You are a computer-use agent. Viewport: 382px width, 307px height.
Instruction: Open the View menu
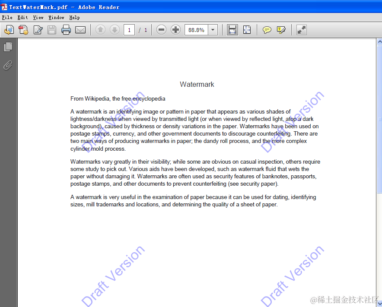pyautogui.click(x=38, y=18)
